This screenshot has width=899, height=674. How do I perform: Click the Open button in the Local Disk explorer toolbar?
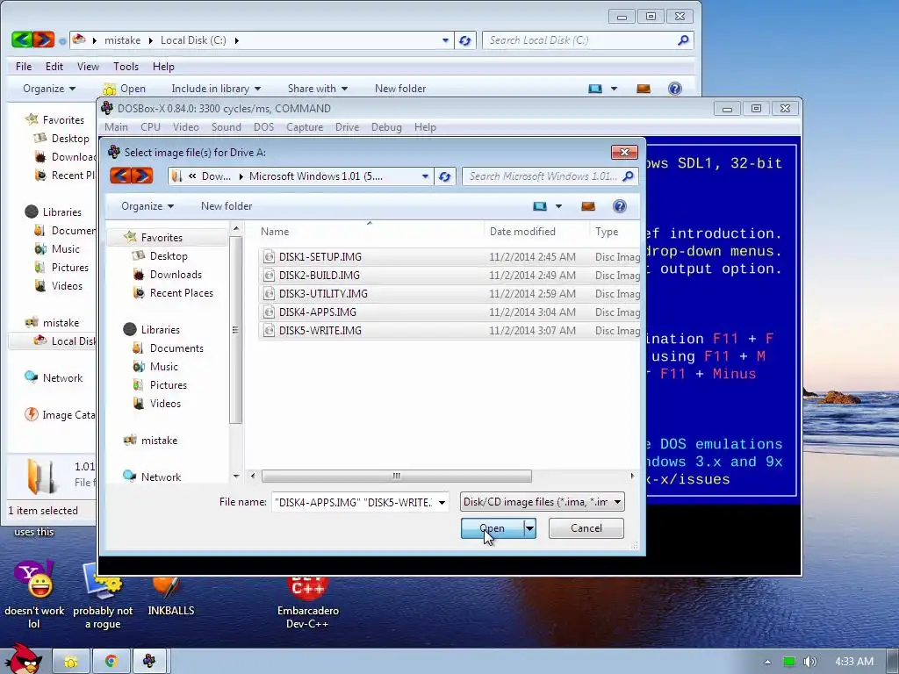pyautogui.click(x=125, y=89)
